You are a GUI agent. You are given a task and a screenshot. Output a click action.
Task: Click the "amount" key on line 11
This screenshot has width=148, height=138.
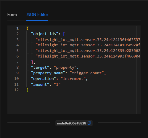point(40,85)
